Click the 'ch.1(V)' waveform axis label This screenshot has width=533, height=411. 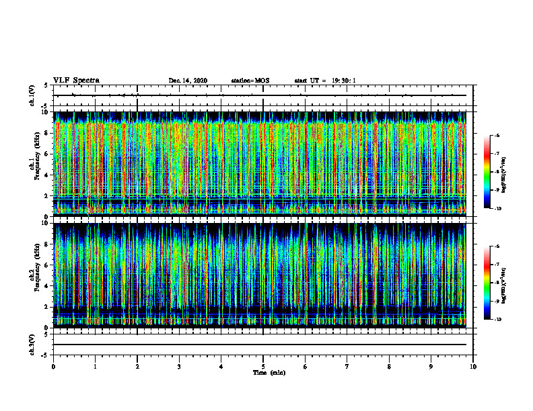pyautogui.click(x=32, y=95)
